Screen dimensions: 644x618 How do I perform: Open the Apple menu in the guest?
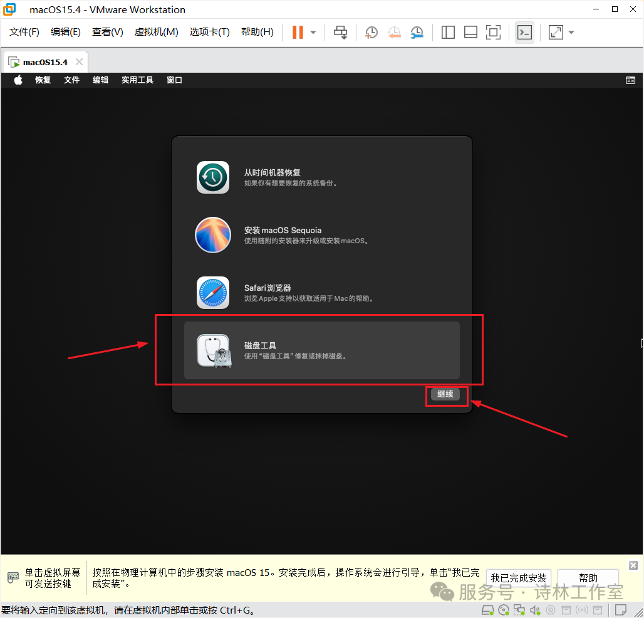(18, 80)
